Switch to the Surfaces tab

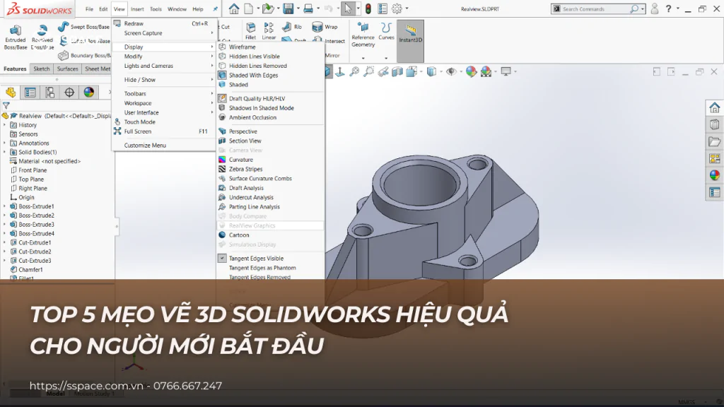[x=67, y=69]
